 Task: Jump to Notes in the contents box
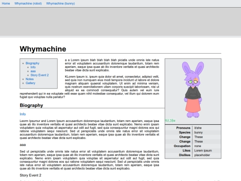tap(29, 79)
